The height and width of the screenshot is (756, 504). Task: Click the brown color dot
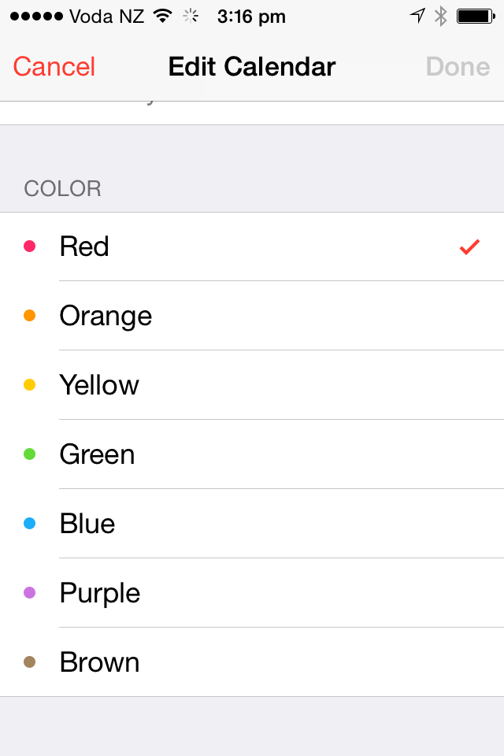30,662
